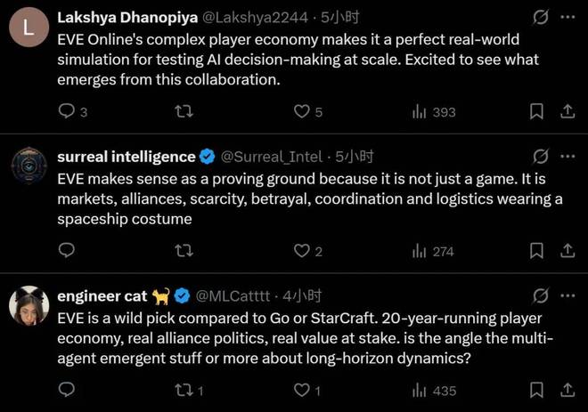The width and height of the screenshot is (588, 412).
Task: View analytics showing 393 views
Action: point(434,112)
